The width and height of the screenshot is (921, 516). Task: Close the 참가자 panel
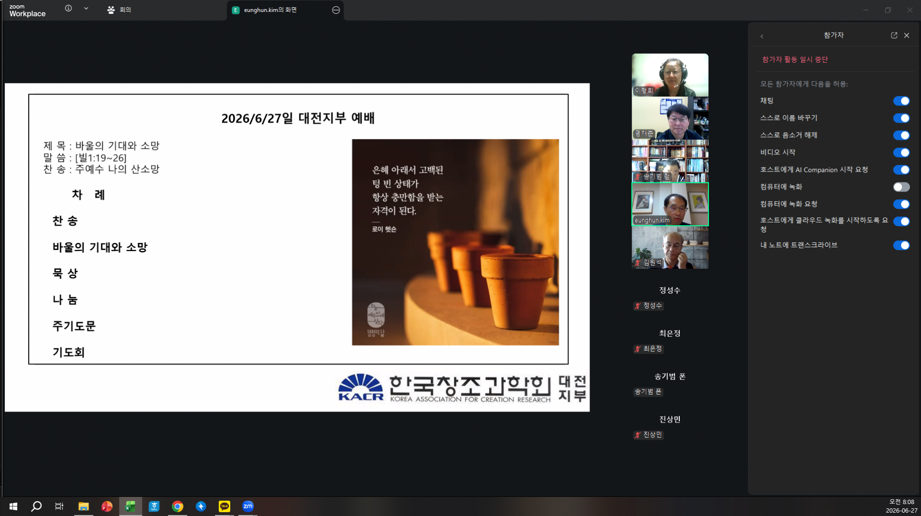907,35
